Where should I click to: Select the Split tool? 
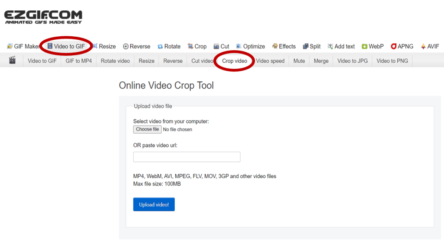pos(312,46)
